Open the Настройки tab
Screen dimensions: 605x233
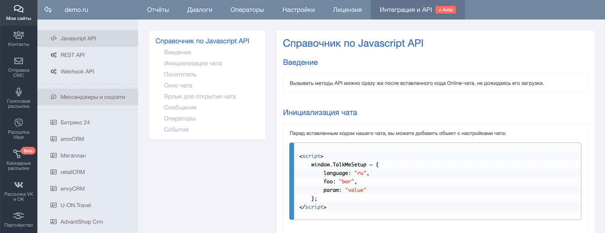click(x=298, y=10)
